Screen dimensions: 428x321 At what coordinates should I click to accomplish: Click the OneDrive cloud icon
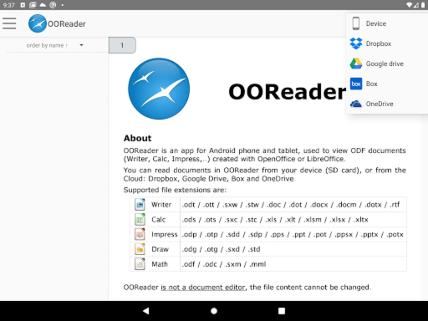[x=356, y=104]
